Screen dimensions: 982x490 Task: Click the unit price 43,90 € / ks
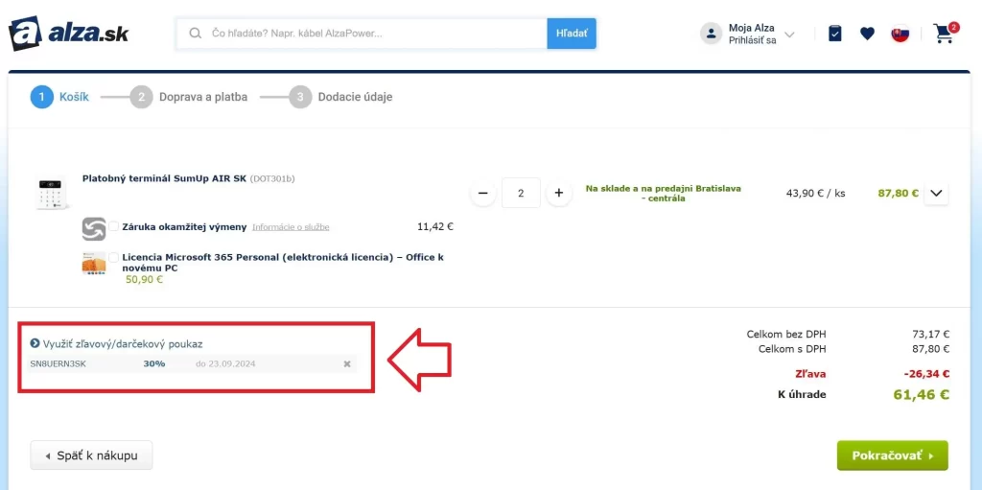[x=815, y=193]
